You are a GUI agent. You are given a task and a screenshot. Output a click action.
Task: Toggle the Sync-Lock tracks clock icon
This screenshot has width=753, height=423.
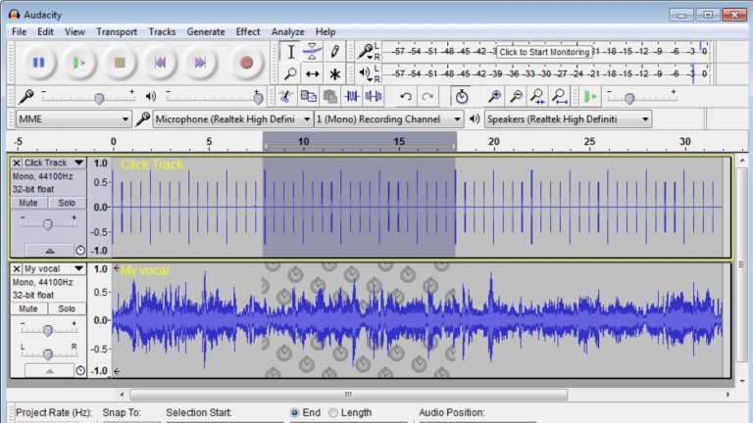[462, 97]
